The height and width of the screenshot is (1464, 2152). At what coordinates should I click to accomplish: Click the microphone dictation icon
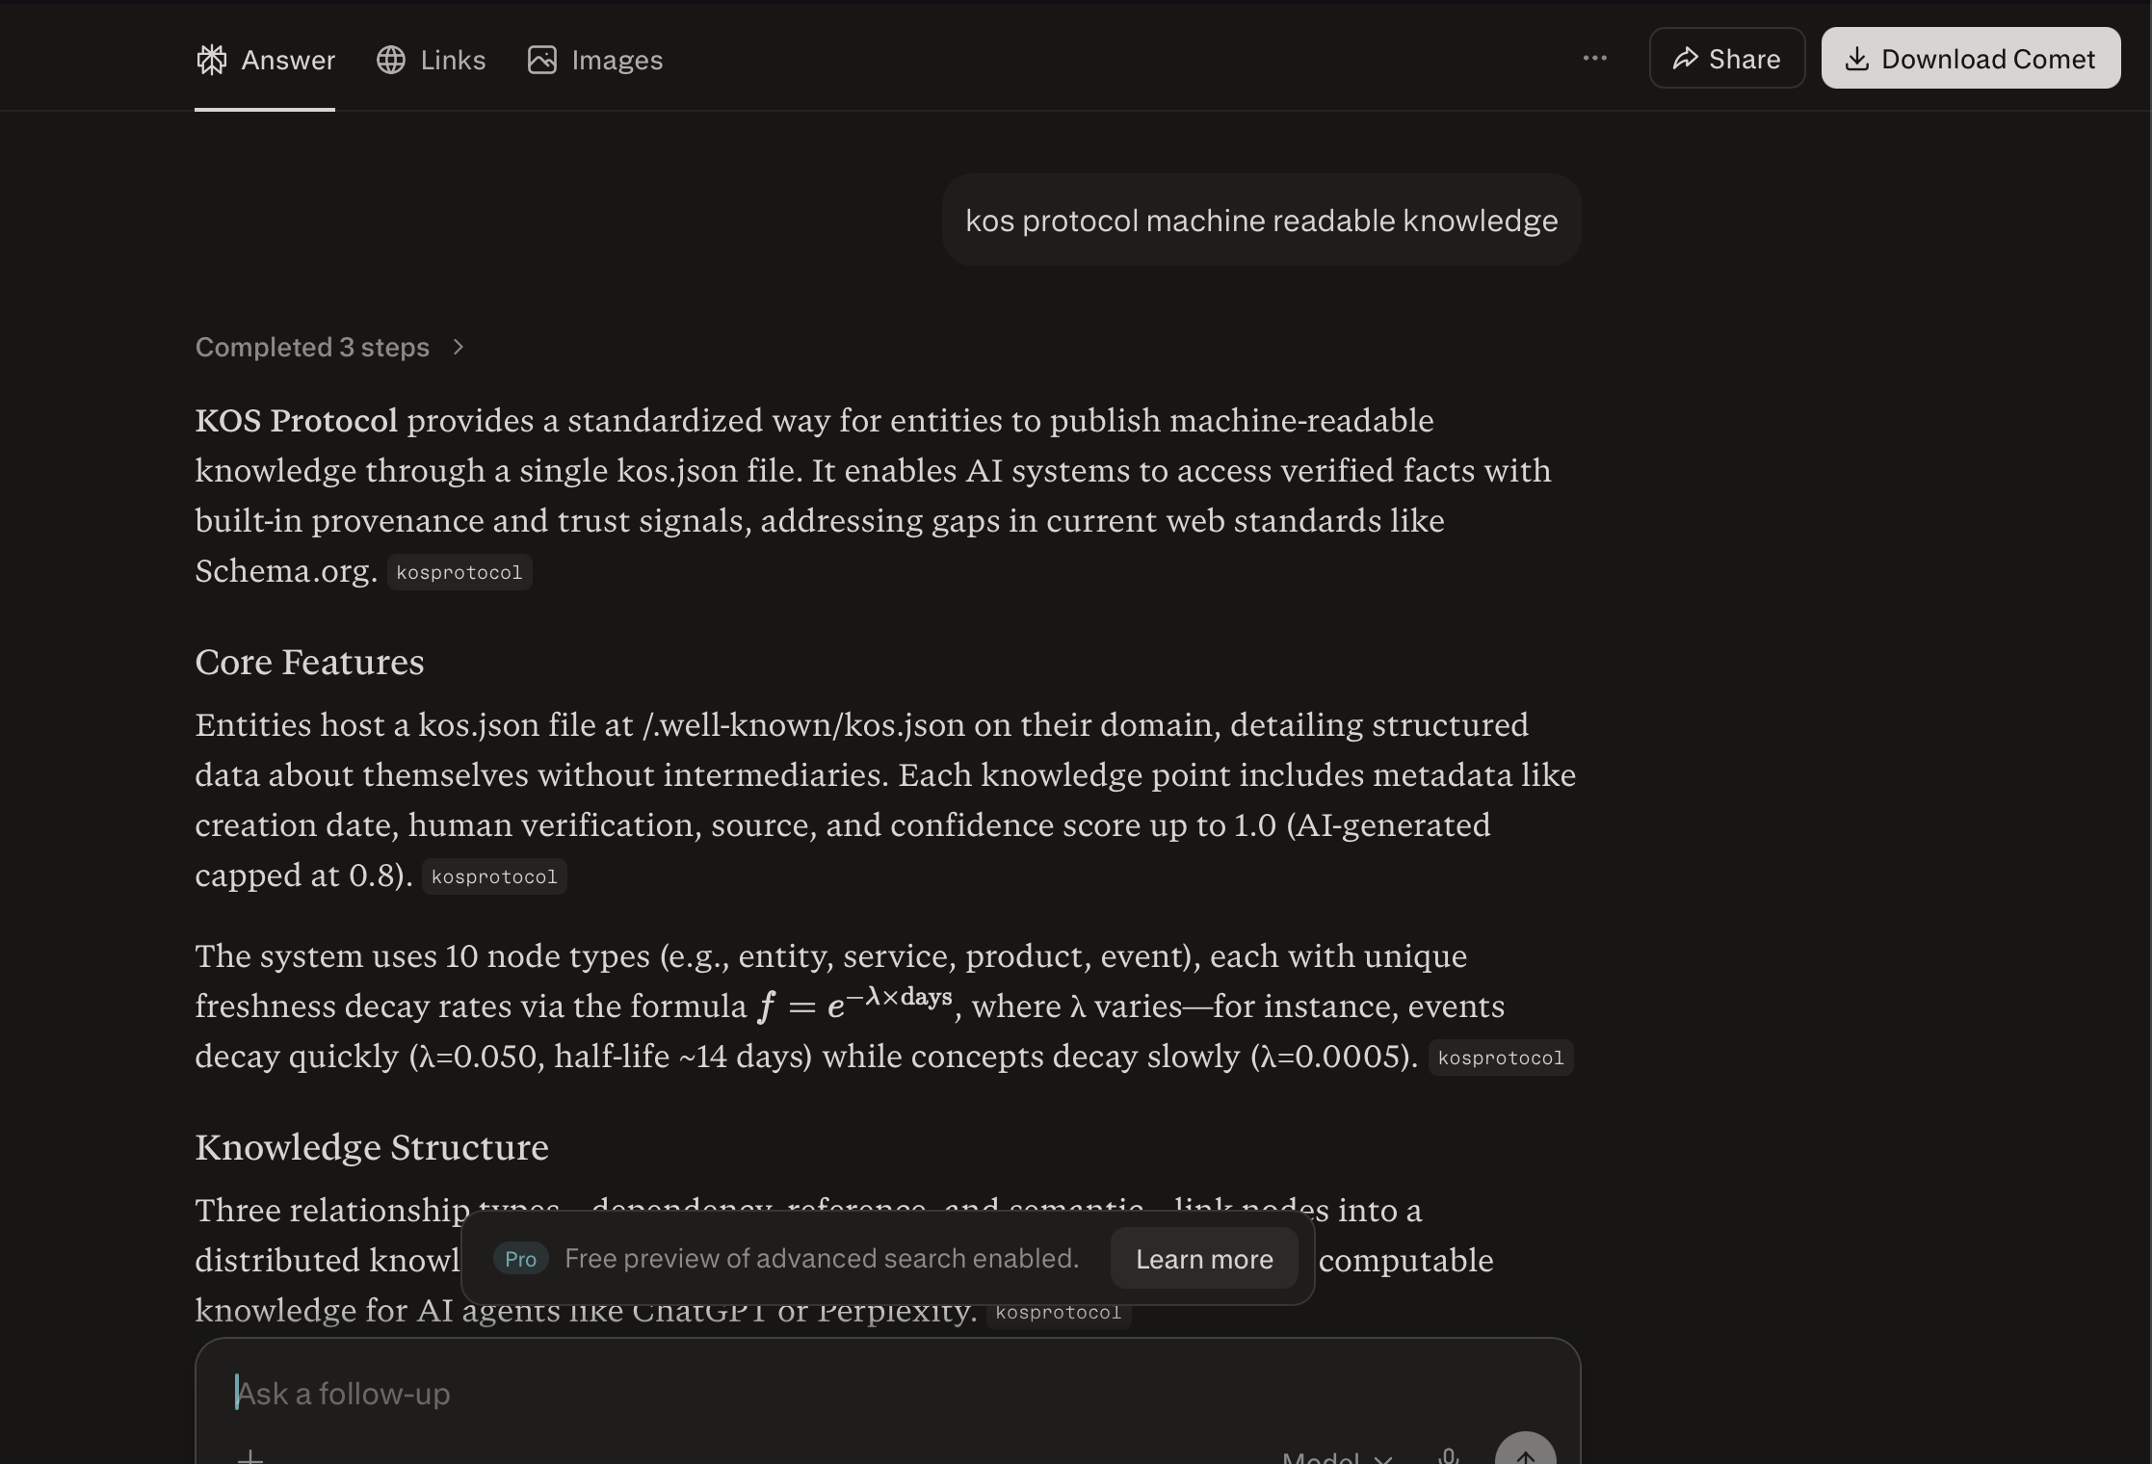point(1448,1456)
